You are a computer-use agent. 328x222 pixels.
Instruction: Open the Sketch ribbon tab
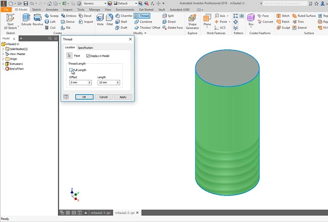pyautogui.click(x=36, y=9)
